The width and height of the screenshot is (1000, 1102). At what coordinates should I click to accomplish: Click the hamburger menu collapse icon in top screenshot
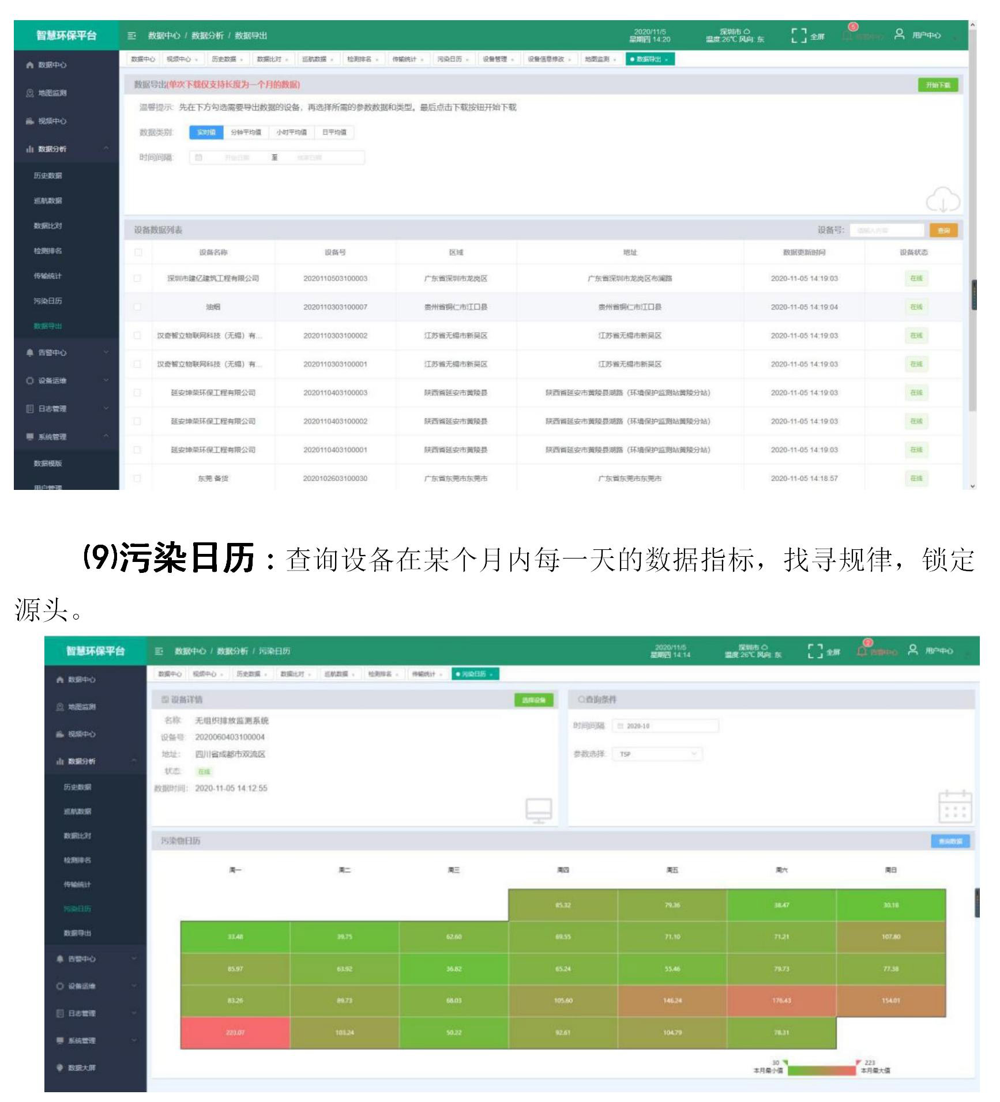pyautogui.click(x=131, y=36)
